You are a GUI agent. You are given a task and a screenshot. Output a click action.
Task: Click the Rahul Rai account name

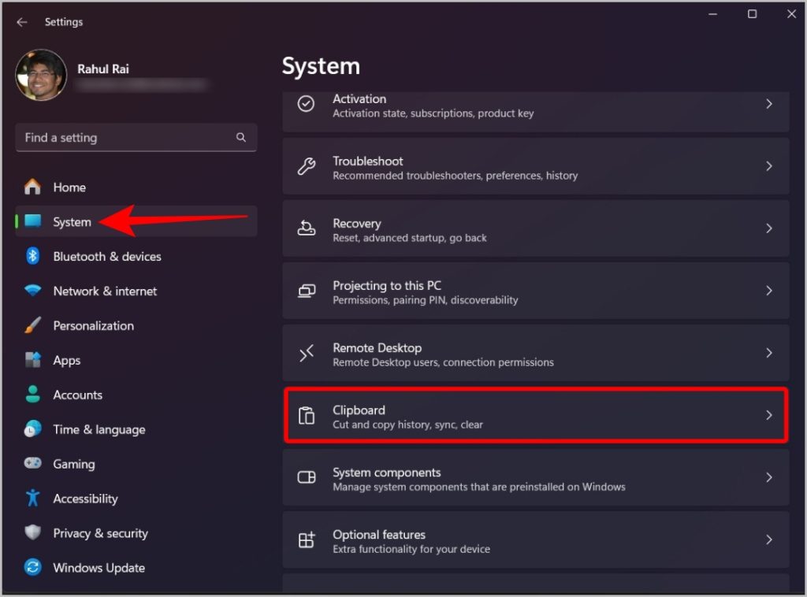[x=103, y=69]
